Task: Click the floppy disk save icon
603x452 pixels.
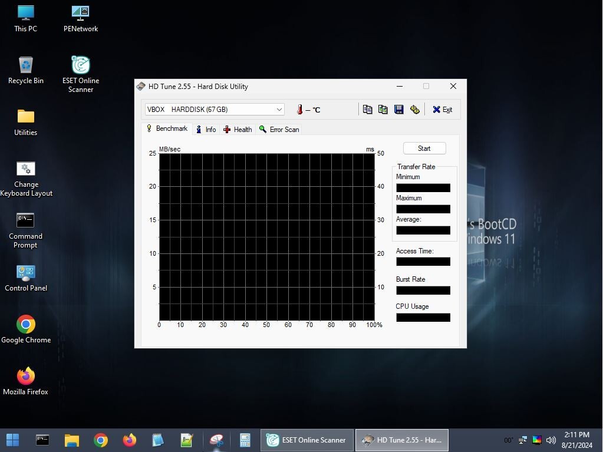Action: pos(398,110)
